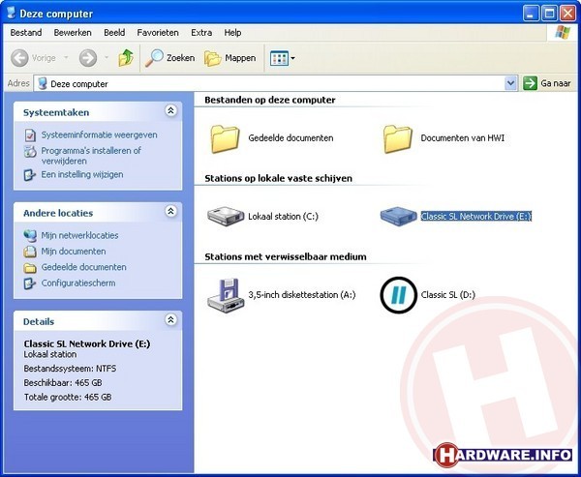
Task: Open the views icon button
Action: click(x=279, y=58)
